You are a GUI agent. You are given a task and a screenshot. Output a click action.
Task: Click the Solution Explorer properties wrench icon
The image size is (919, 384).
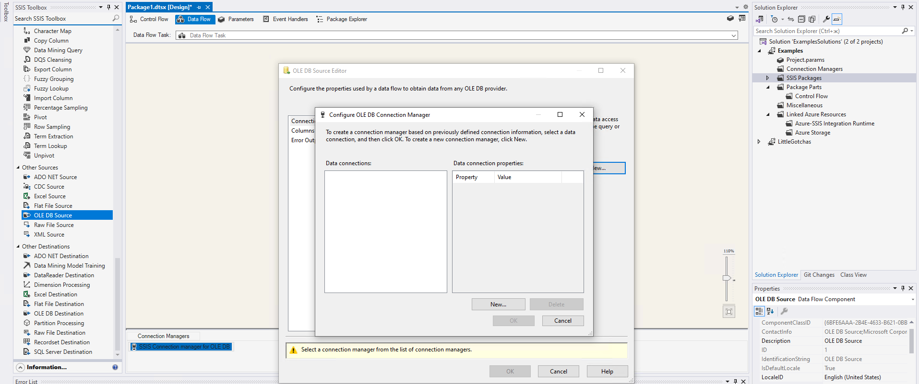826,19
